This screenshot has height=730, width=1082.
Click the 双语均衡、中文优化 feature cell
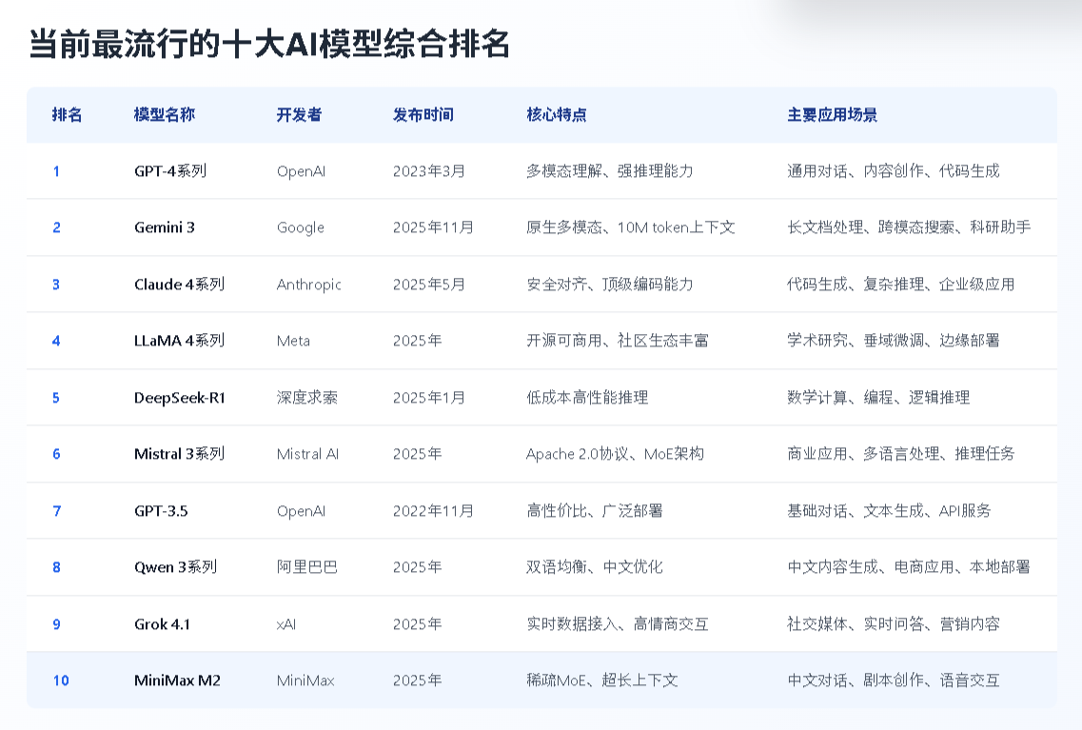pos(595,567)
